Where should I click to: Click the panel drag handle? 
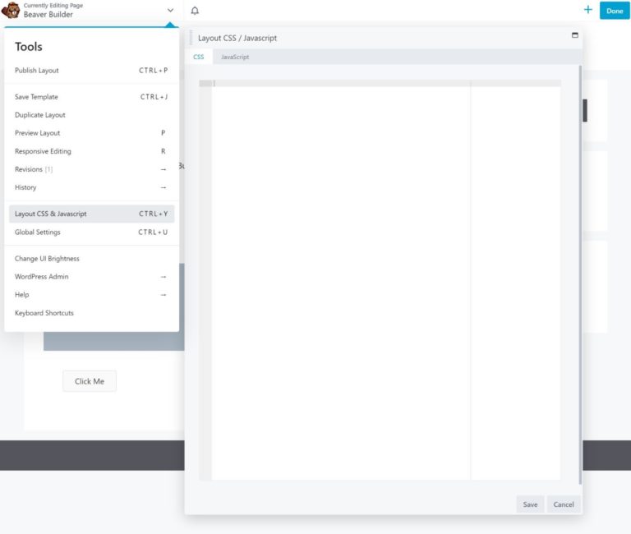pyautogui.click(x=191, y=38)
